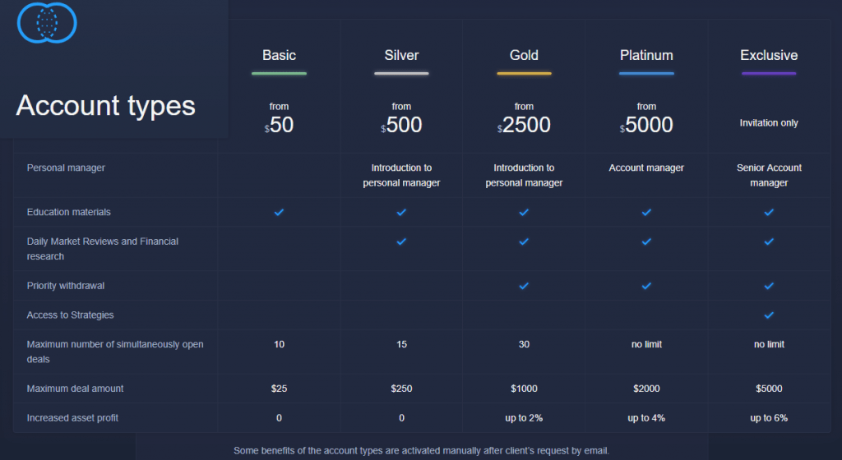Click Gold's Daily Market Reviews checkmark
This screenshot has height=460, width=842.
point(524,241)
